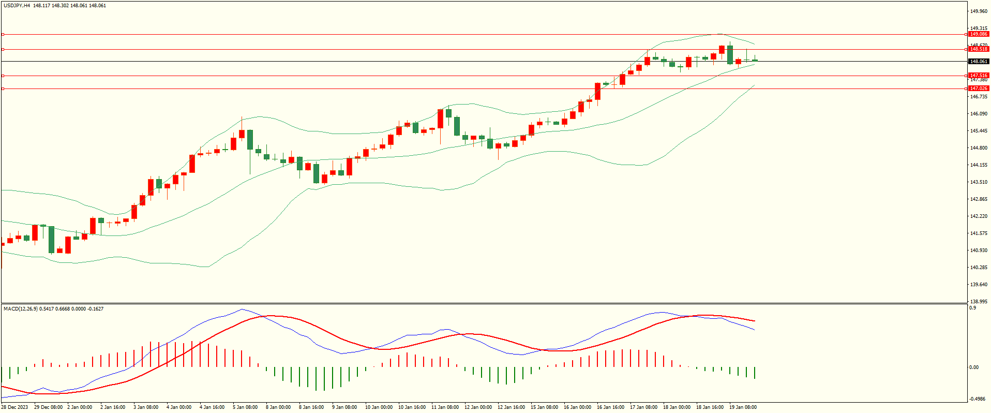This screenshot has width=991, height=413.
Task: Click the 2 Jan 00:00 time label
Action: pos(80,407)
